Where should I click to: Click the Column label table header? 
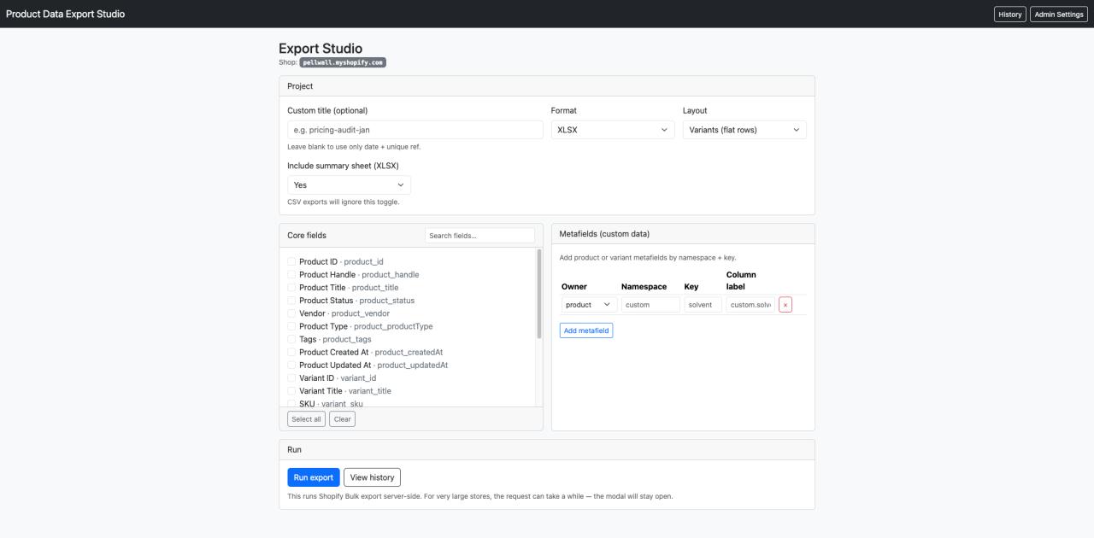(741, 280)
